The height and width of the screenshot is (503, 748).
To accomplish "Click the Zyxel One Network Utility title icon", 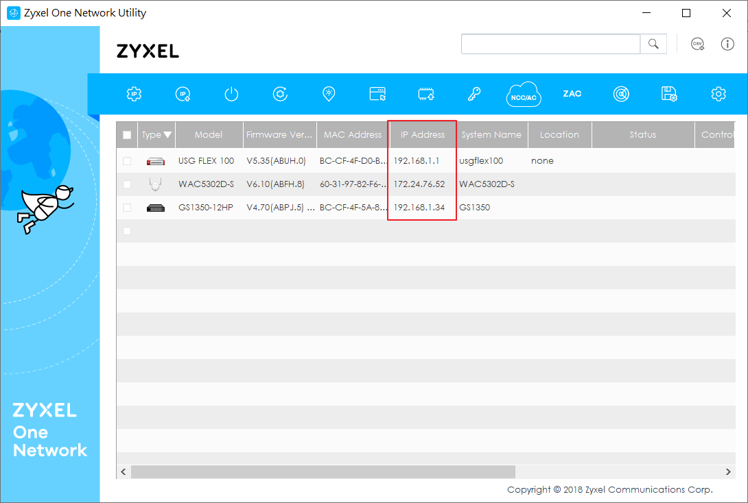I will pos(13,13).
